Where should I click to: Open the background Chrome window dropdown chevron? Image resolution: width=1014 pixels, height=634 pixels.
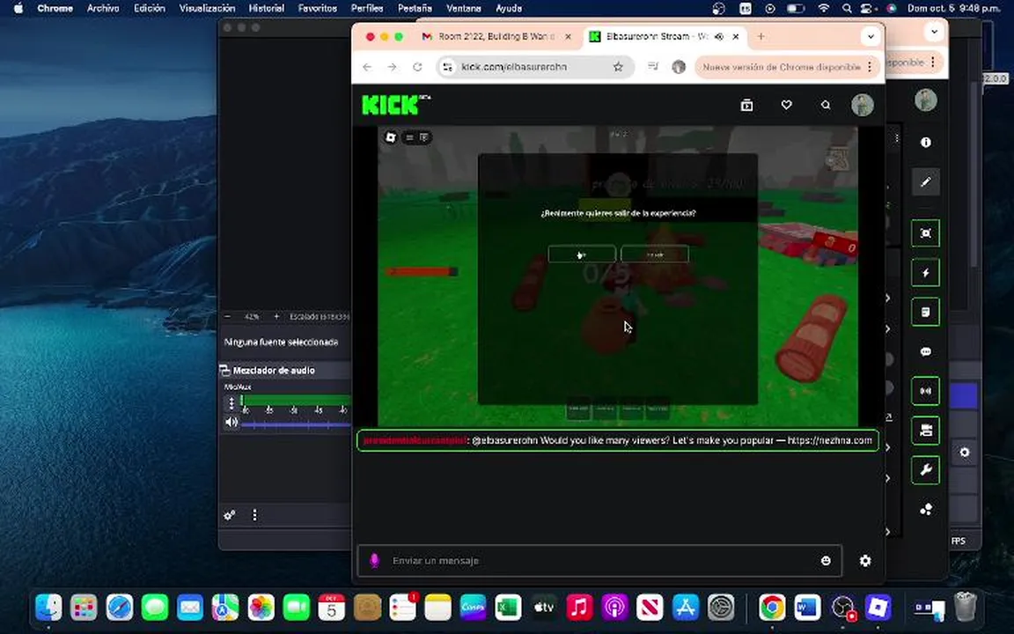click(934, 31)
